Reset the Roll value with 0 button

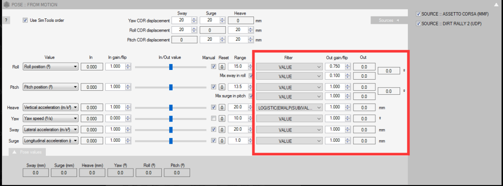[222, 67]
